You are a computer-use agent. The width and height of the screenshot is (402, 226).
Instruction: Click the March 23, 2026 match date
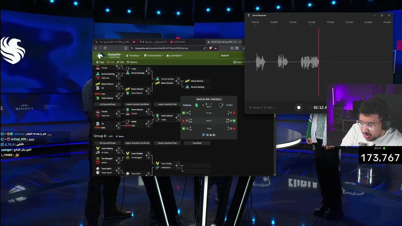[209, 99]
